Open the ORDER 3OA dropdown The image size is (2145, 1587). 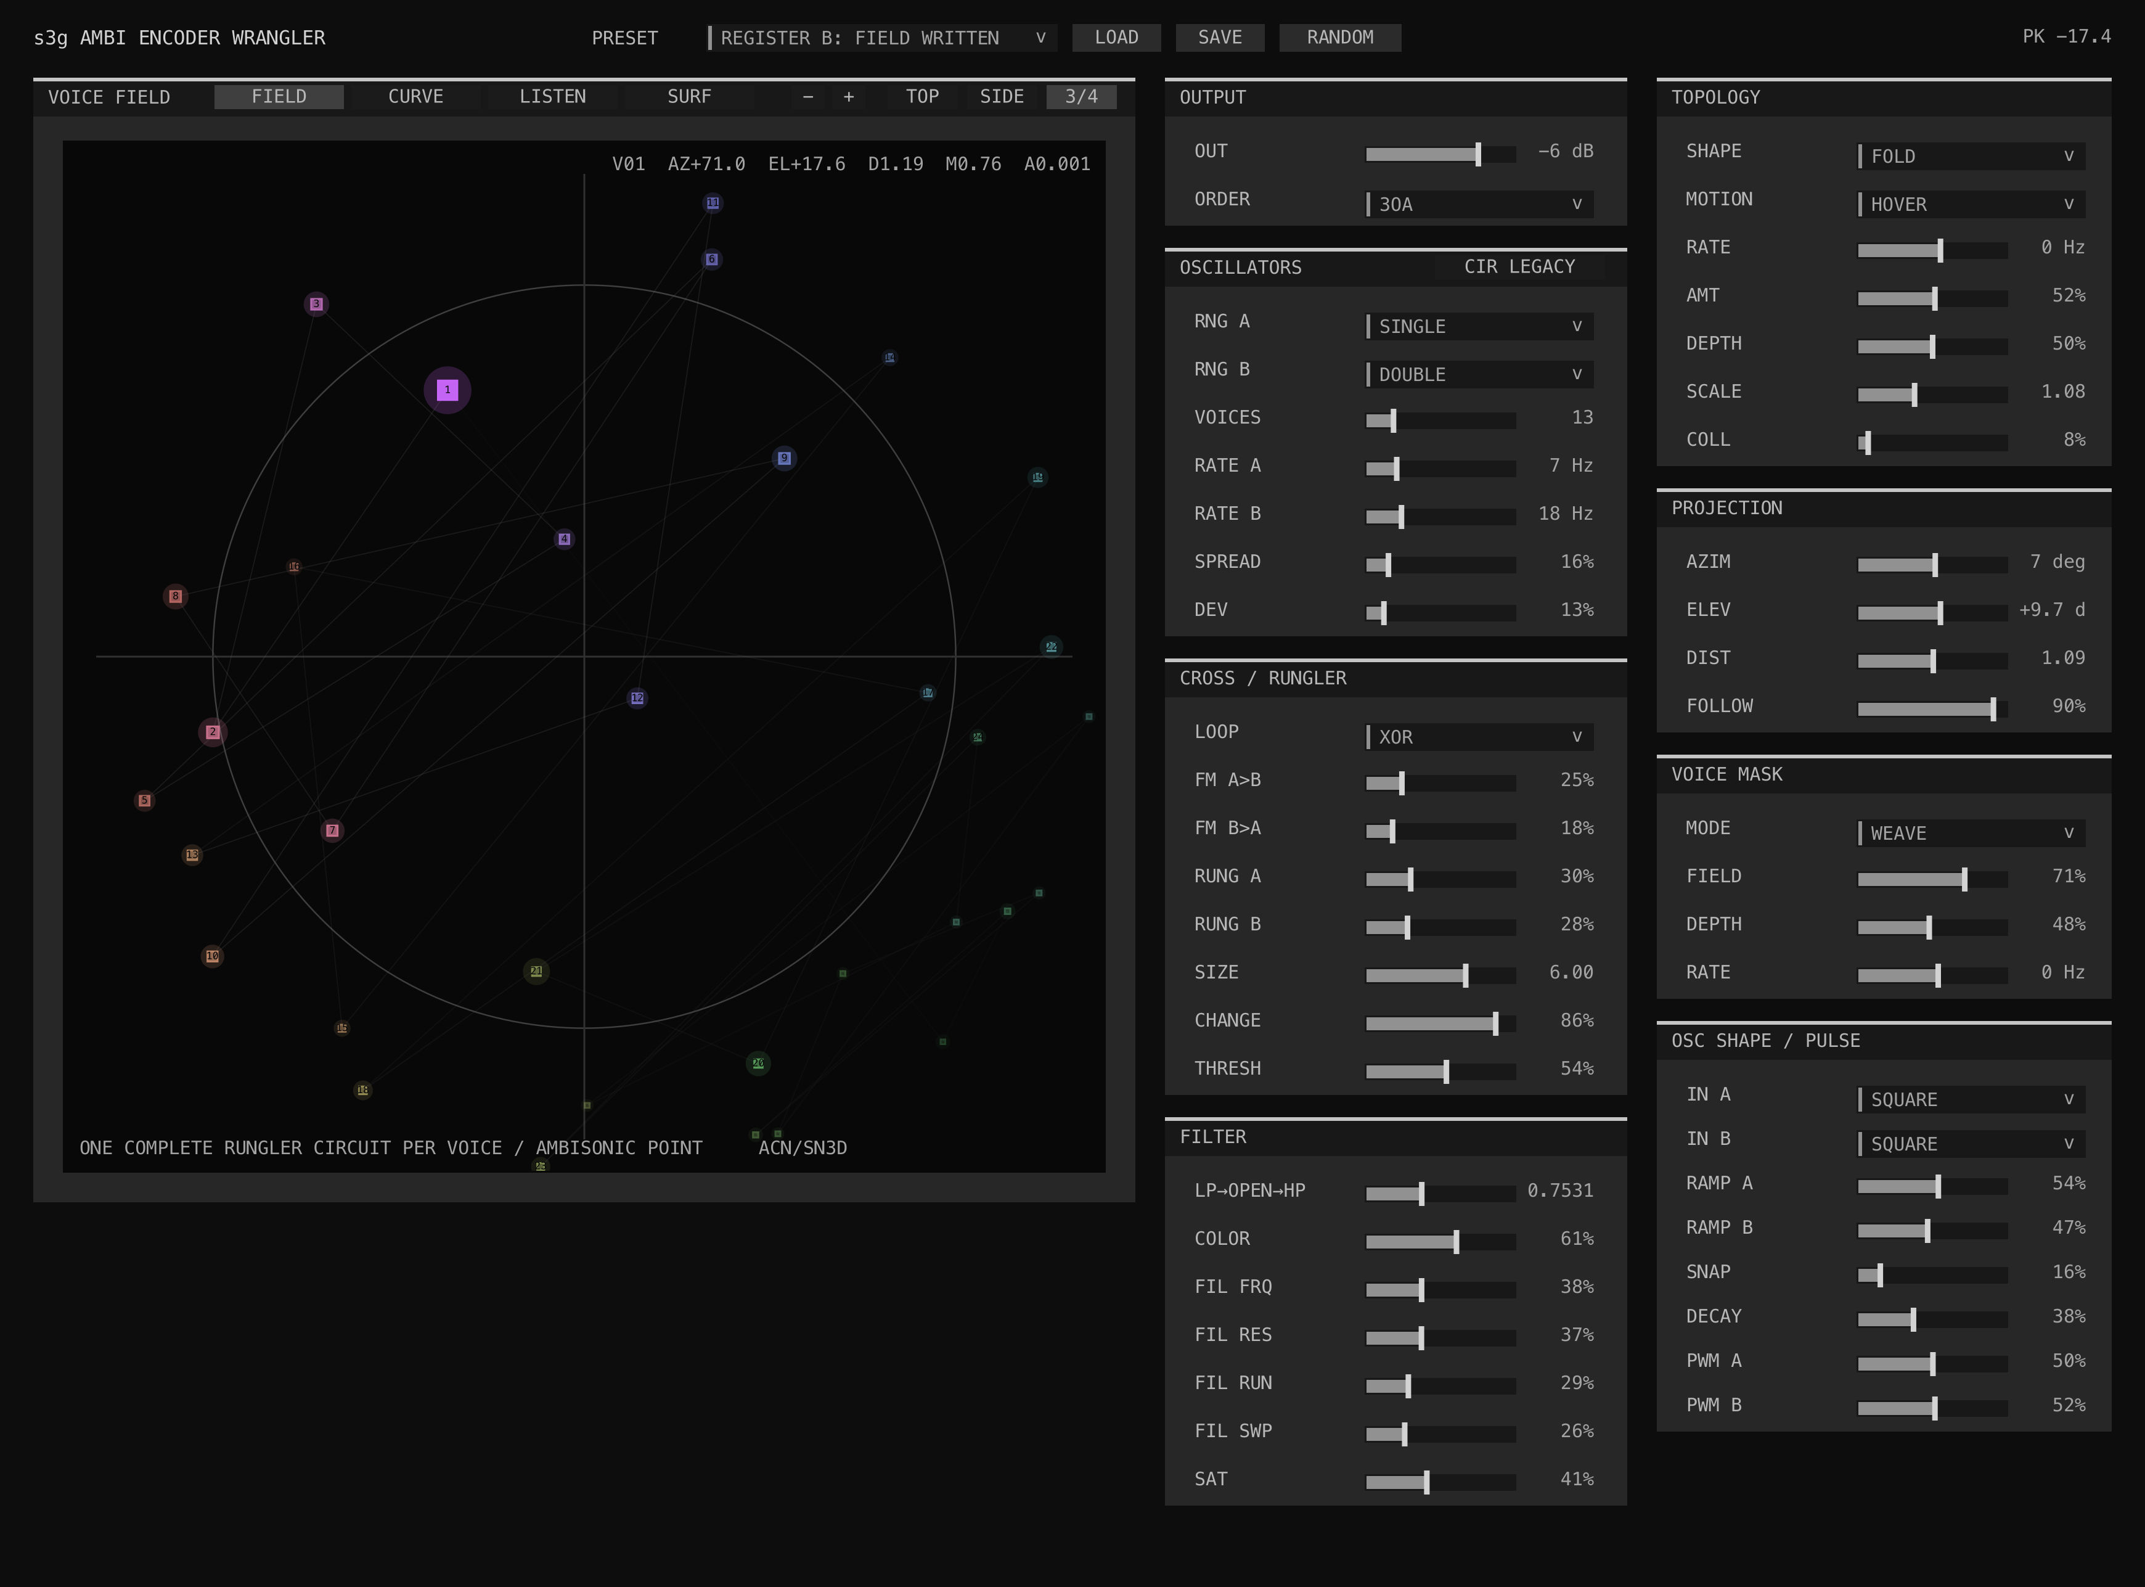tap(1479, 203)
